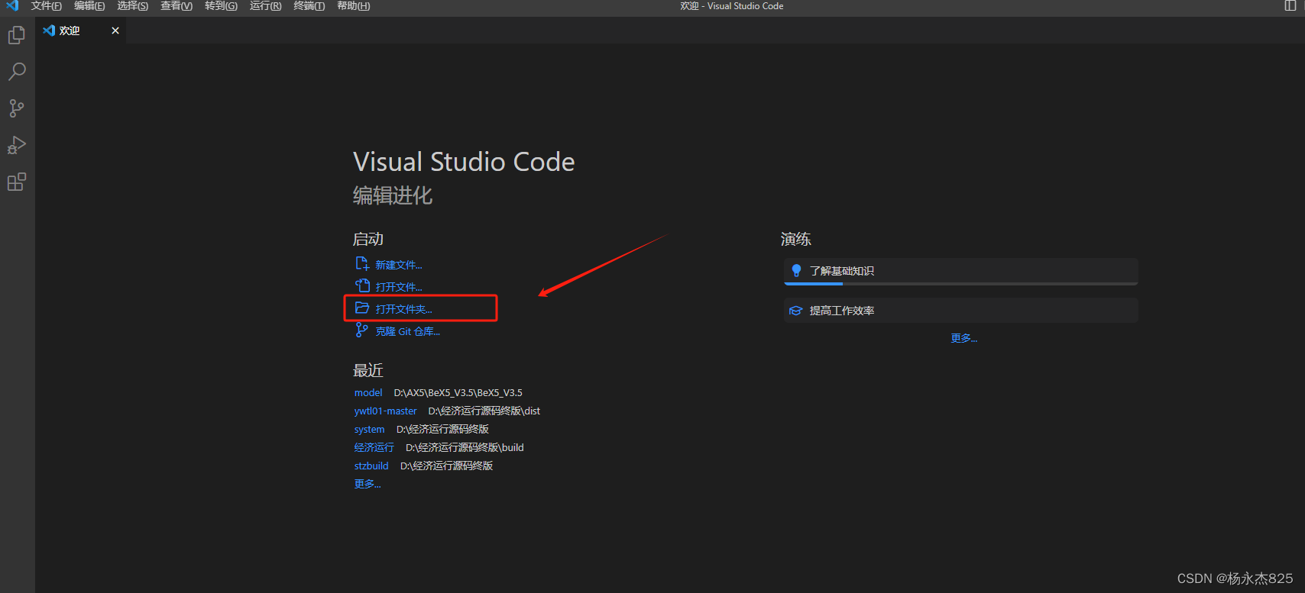This screenshot has height=593, width=1305.
Task: Click path text D:\AX5\BeX5_V3.5\BeX5_V3.5
Action: [458, 392]
